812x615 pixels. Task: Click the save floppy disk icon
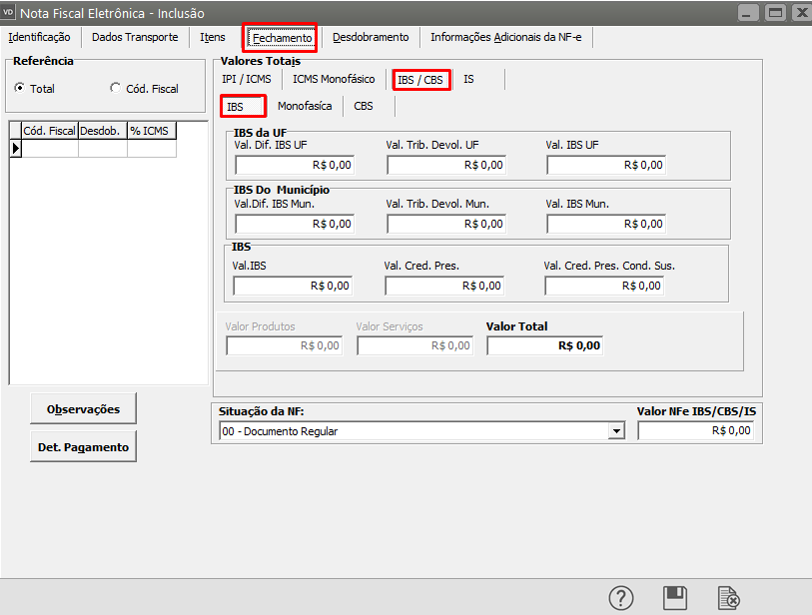pyautogui.click(x=675, y=597)
